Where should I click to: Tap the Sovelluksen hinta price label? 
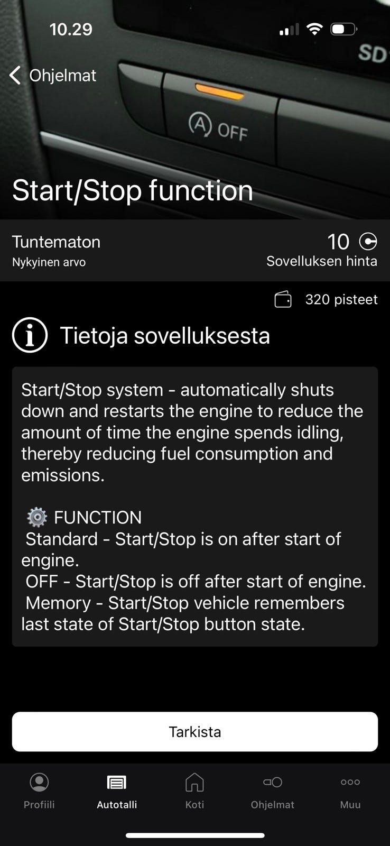321,261
